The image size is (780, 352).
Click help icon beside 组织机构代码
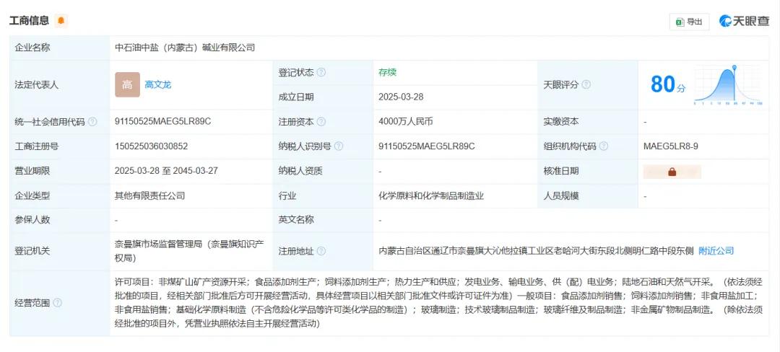pos(603,146)
